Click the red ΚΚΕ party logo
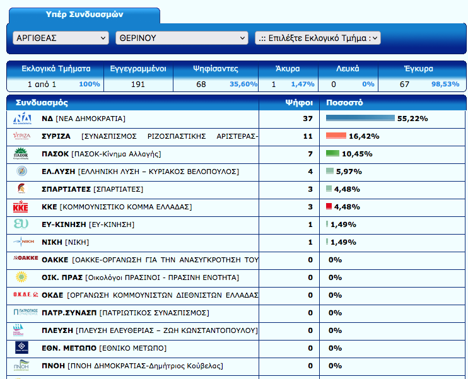 coord(22,207)
